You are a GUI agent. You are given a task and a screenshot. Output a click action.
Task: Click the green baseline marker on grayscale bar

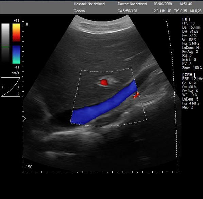(x=5, y=47)
